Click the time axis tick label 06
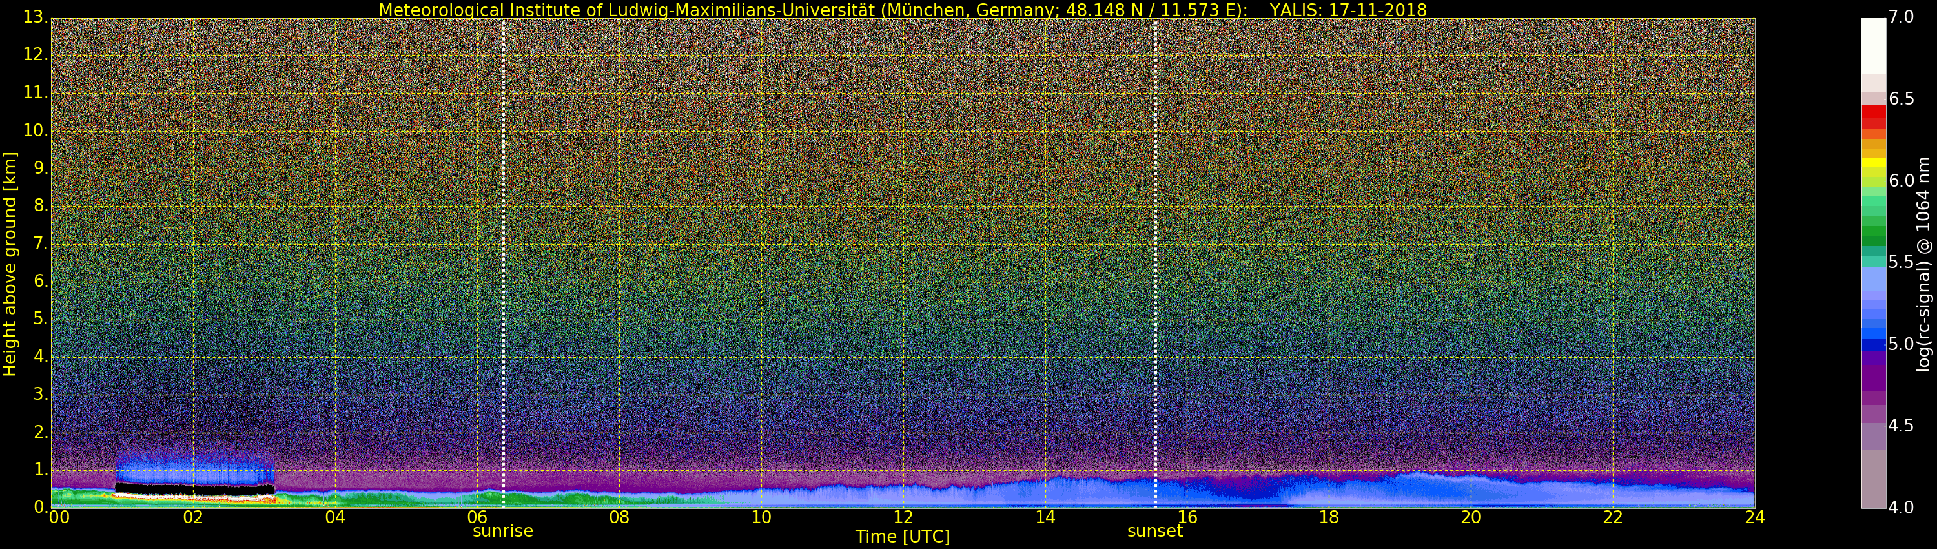The height and width of the screenshot is (549, 1937). [x=478, y=517]
